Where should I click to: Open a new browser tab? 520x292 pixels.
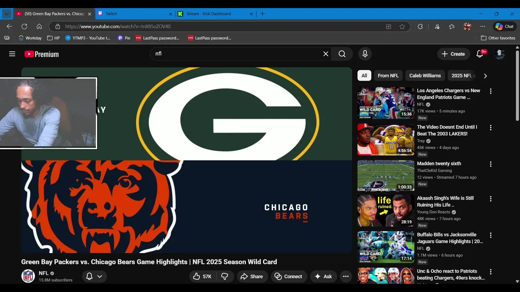click(262, 14)
